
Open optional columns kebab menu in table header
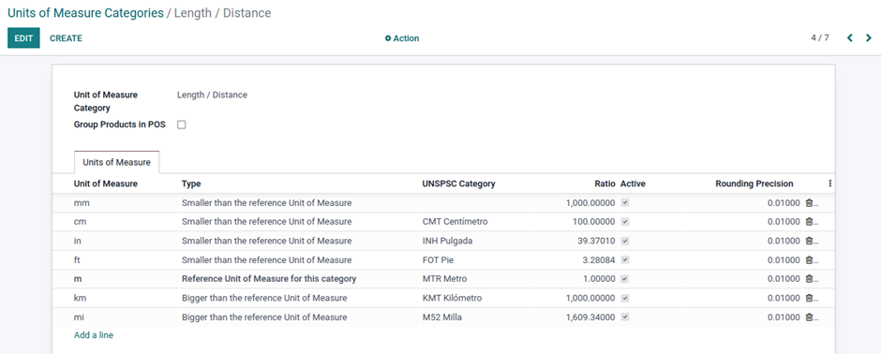pos(829,184)
